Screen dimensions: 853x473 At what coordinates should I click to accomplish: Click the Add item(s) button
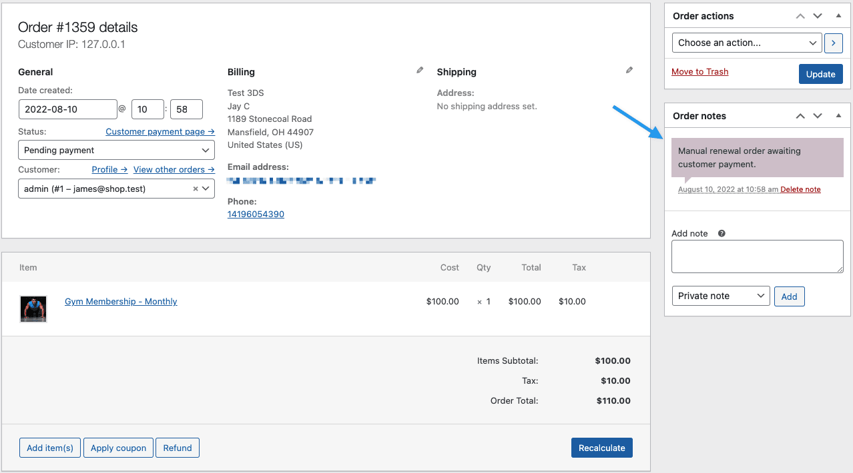coord(49,447)
